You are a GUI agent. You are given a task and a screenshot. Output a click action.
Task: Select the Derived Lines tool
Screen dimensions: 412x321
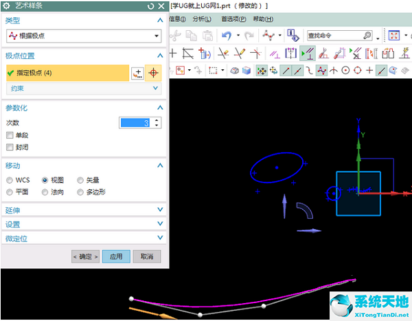click(x=188, y=53)
